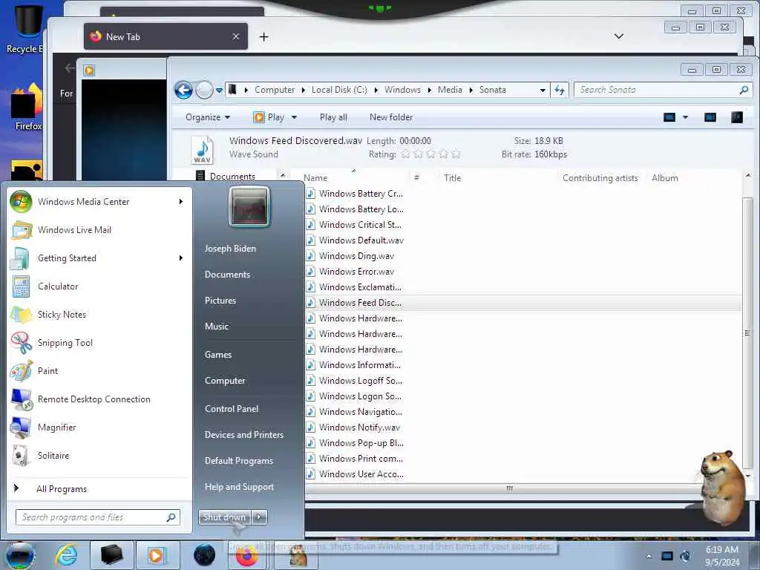Screen dimensions: 760x570
Task: Open a new tab in Firefox
Action: (263, 37)
